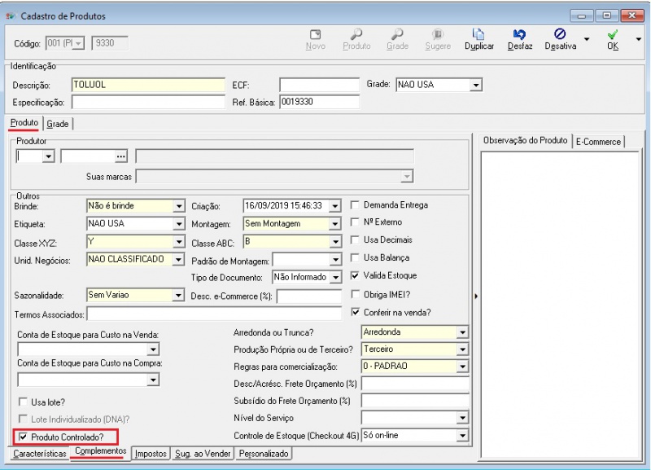This screenshot has height=470, width=651.
Task: Open the E-Commerce tab
Action: click(598, 141)
